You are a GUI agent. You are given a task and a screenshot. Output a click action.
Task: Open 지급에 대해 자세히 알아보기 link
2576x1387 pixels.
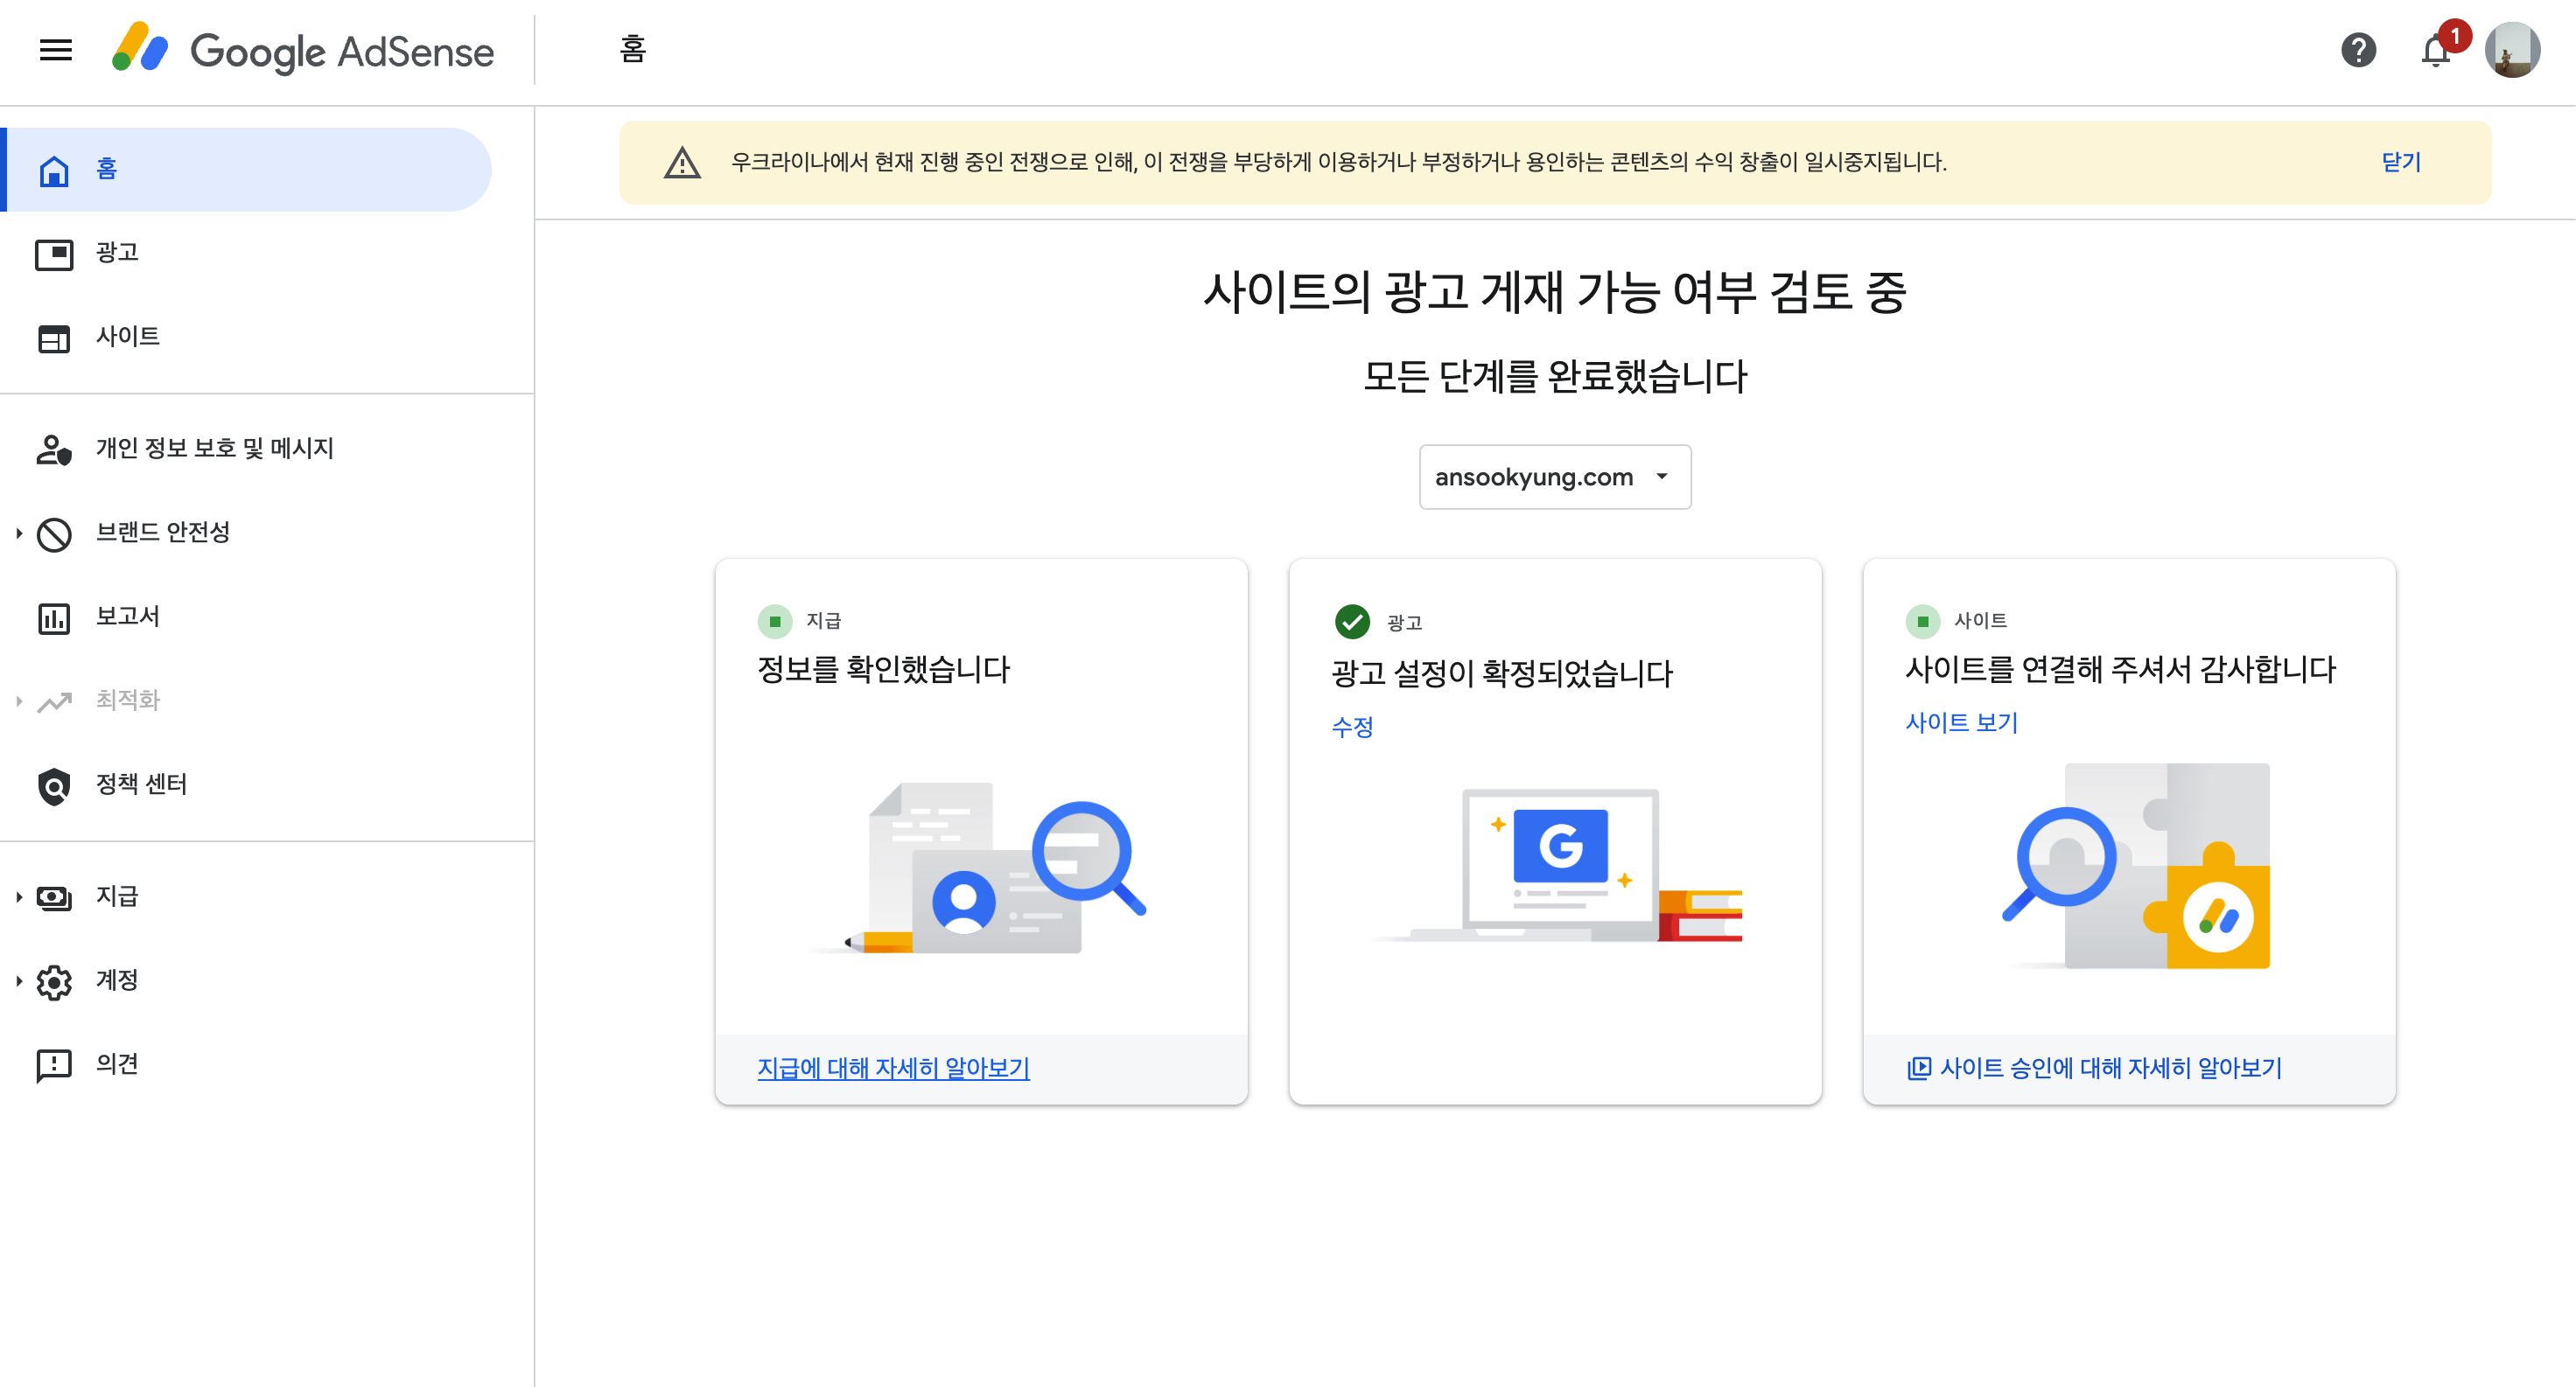(893, 1067)
